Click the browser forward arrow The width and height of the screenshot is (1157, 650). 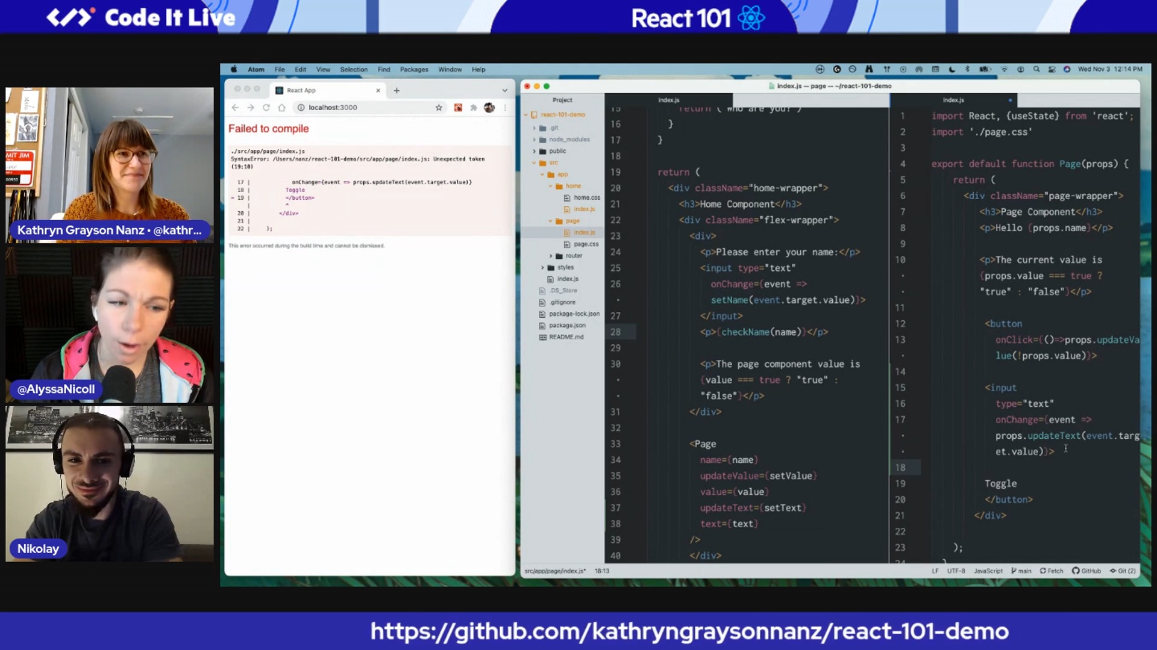coord(251,107)
